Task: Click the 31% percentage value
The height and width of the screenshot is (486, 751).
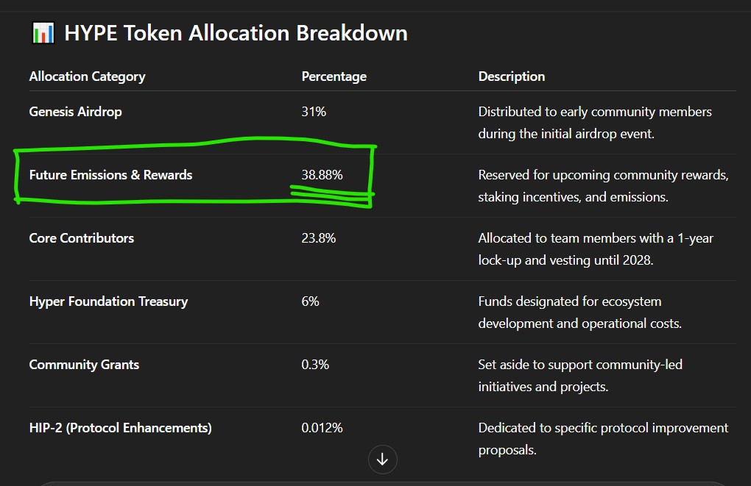Action: (x=314, y=112)
